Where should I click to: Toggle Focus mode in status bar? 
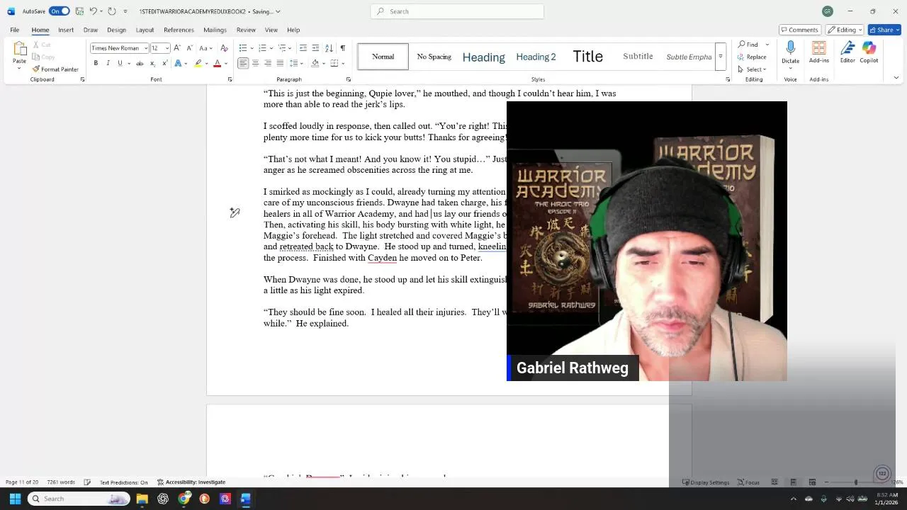748,482
